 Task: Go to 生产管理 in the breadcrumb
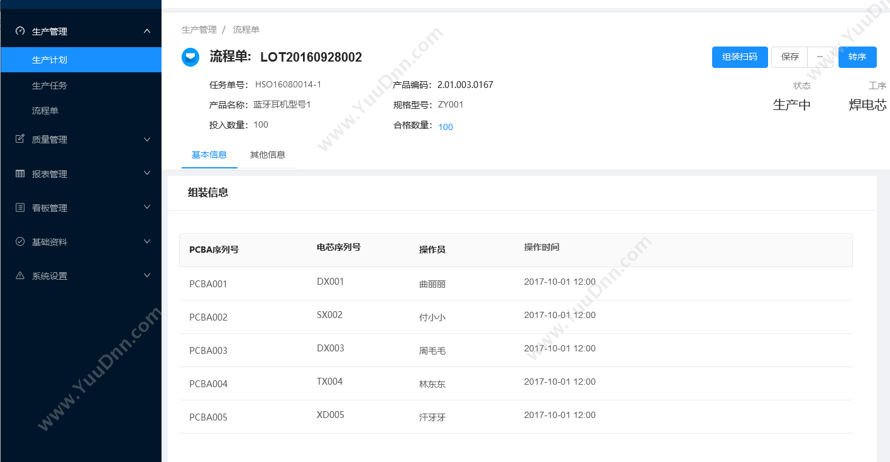point(199,30)
